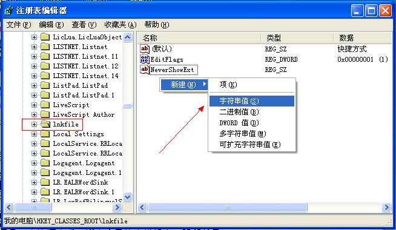The width and height of the screenshot is (396, 230).
Task: Open the 收藏夹(A) menu
Action: (x=120, y=25)
